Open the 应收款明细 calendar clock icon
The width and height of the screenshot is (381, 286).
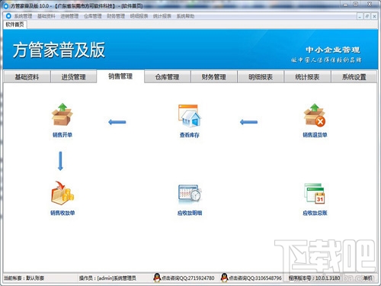click(x=190, y=194)
